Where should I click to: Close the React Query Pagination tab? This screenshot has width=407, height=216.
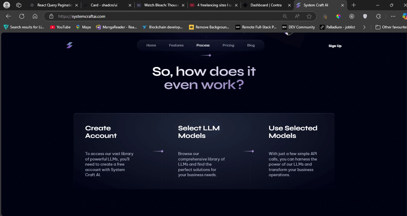[76, 5]
